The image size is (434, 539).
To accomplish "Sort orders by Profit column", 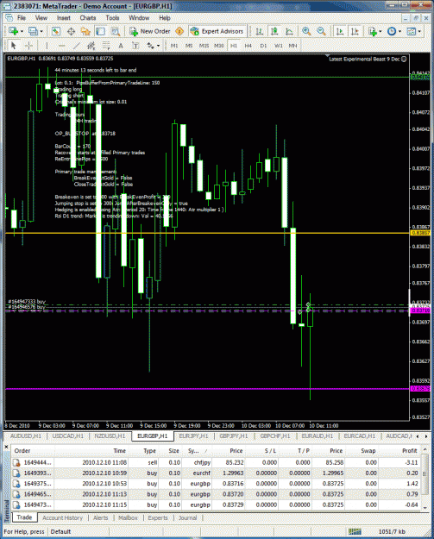I will (400, 451).
